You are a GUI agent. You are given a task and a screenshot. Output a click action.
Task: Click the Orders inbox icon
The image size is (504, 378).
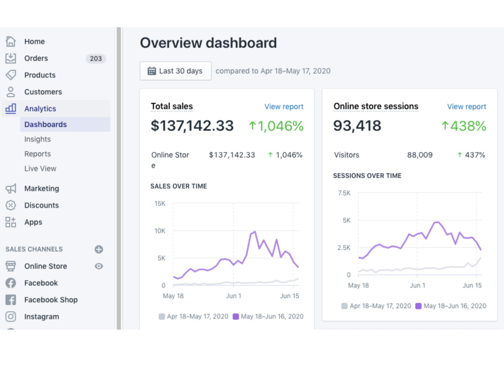tap(11, 58)
